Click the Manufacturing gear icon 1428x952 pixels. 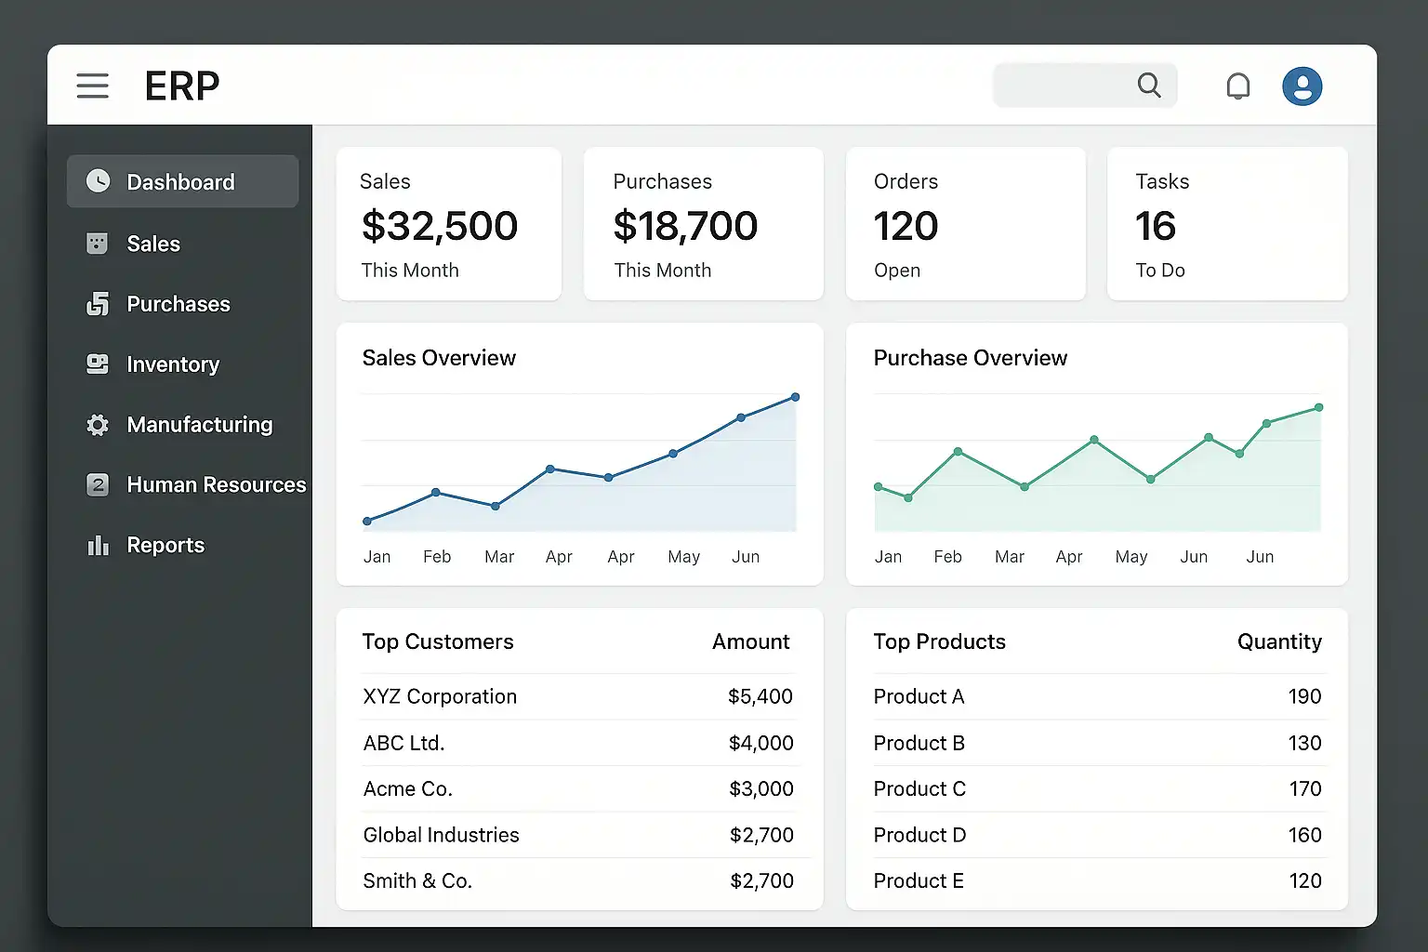[x=98, y=425]
